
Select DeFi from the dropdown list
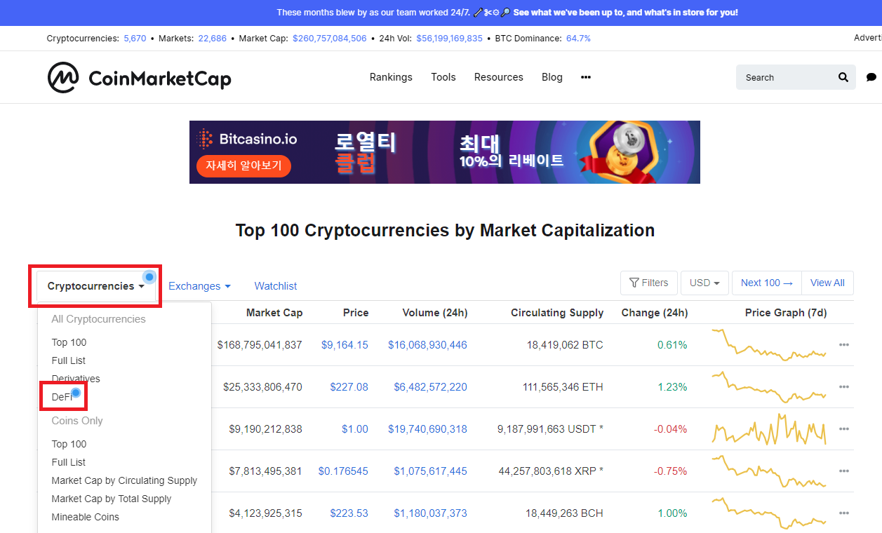click(x=62, y=397)
